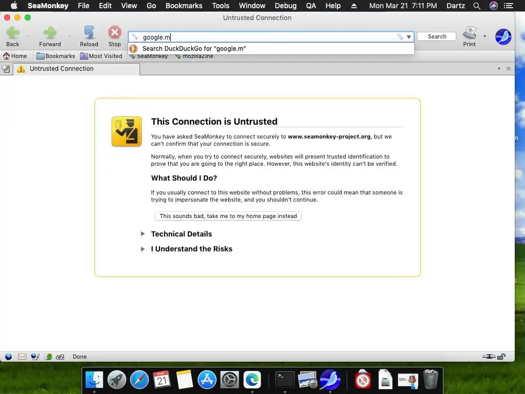This screenshot has height=394, width=525.
Task: Open the Edit menu
Action: (x=105, y=6)
